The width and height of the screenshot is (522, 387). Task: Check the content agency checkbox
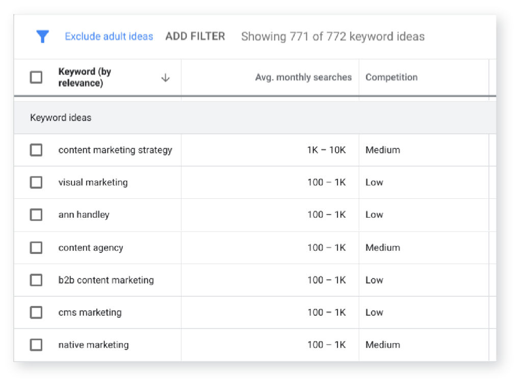pos(36,248)
